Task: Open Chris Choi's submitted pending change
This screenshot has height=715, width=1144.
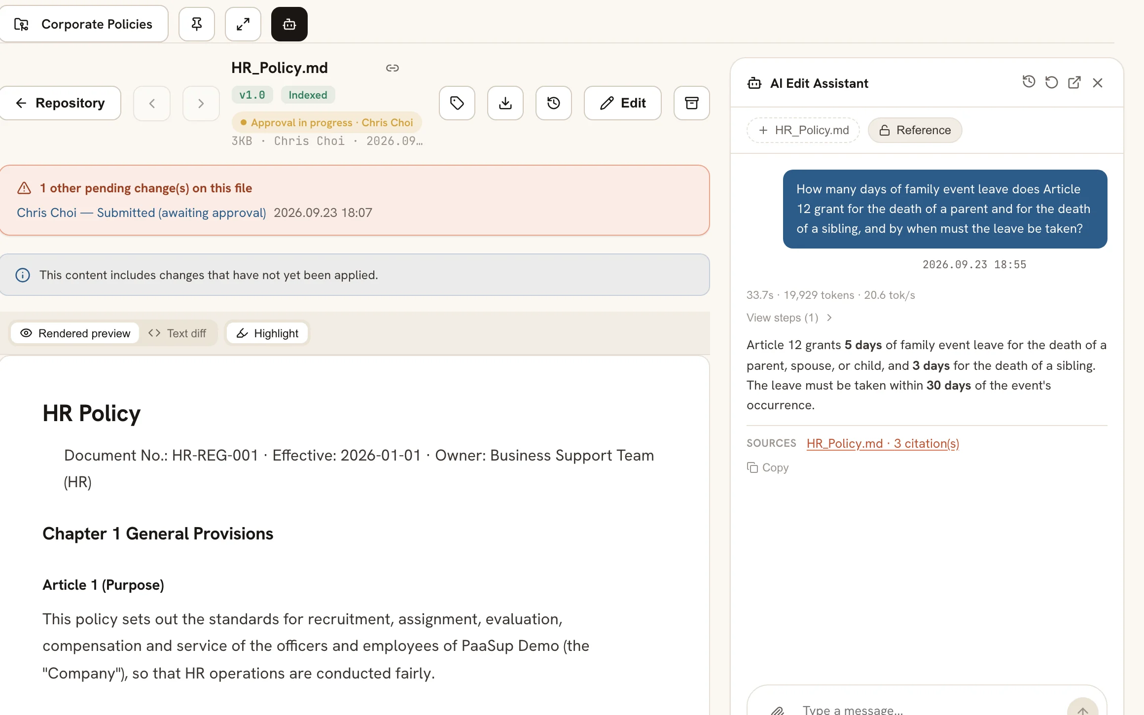Action: (x=142, y=213)
